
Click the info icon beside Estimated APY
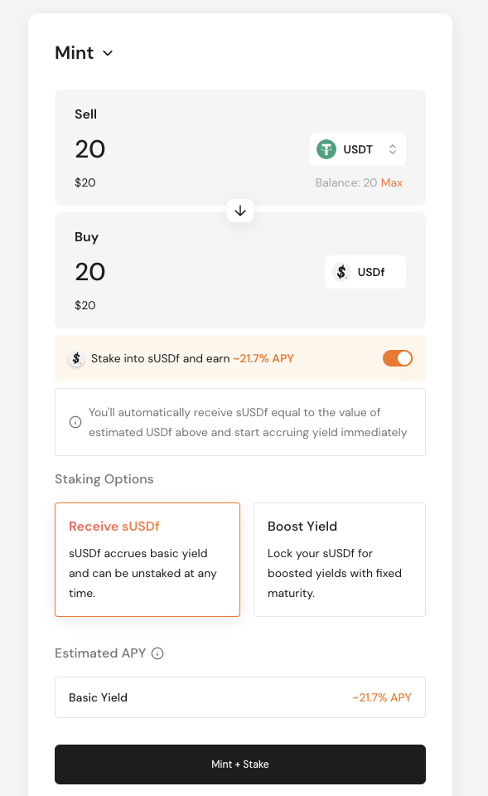157,653
